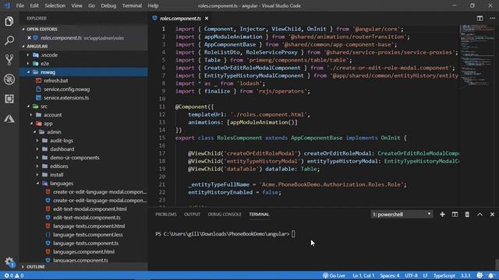Open the VS Code logo application menu

(x=7, y=5)
